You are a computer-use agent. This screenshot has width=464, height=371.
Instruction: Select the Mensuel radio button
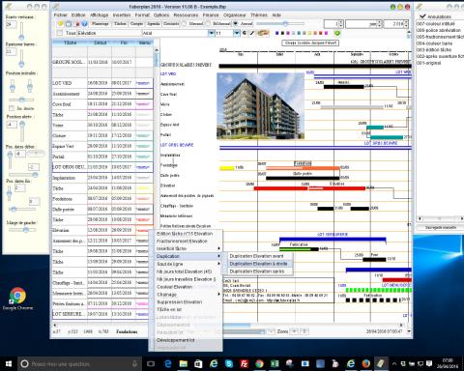pos(184,23)
